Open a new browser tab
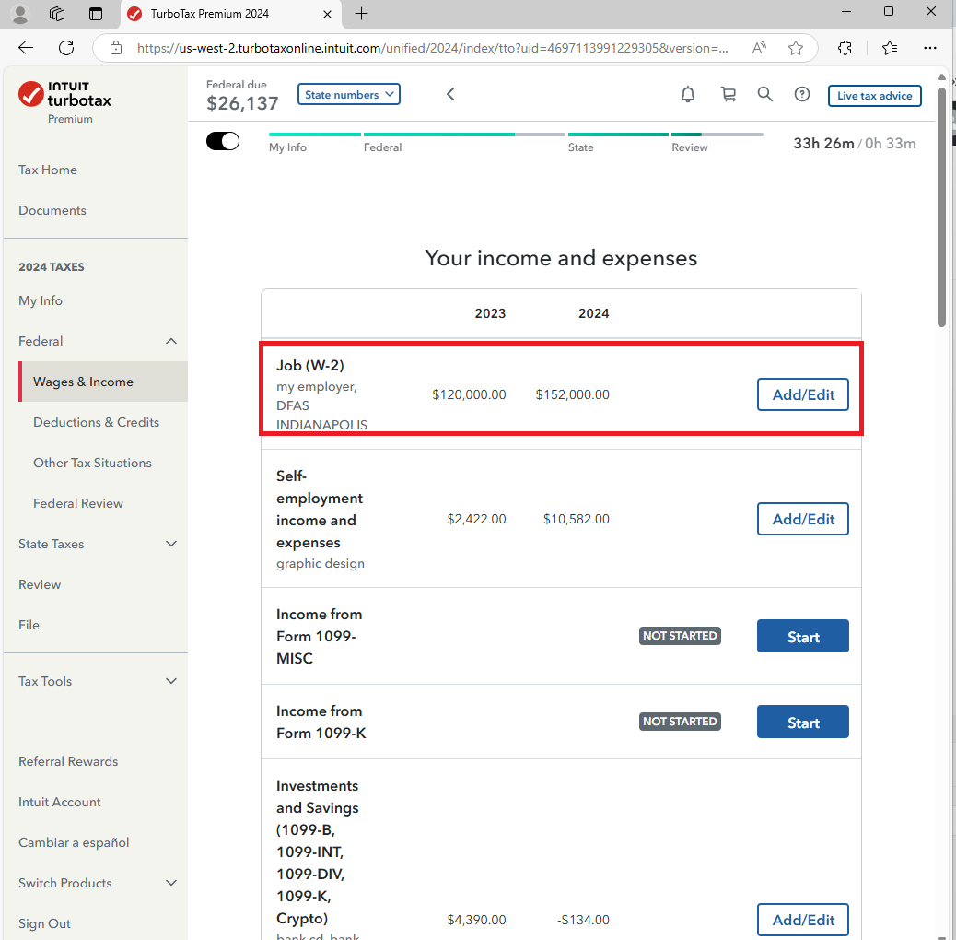The image size is (956, 940). tap(362, 14)
